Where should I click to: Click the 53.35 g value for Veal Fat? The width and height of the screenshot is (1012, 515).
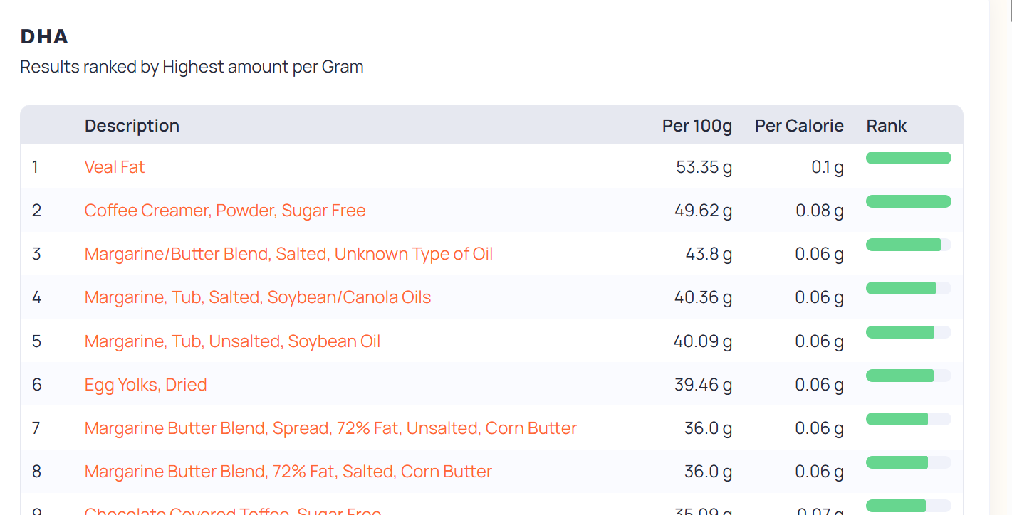pos(704,167)
